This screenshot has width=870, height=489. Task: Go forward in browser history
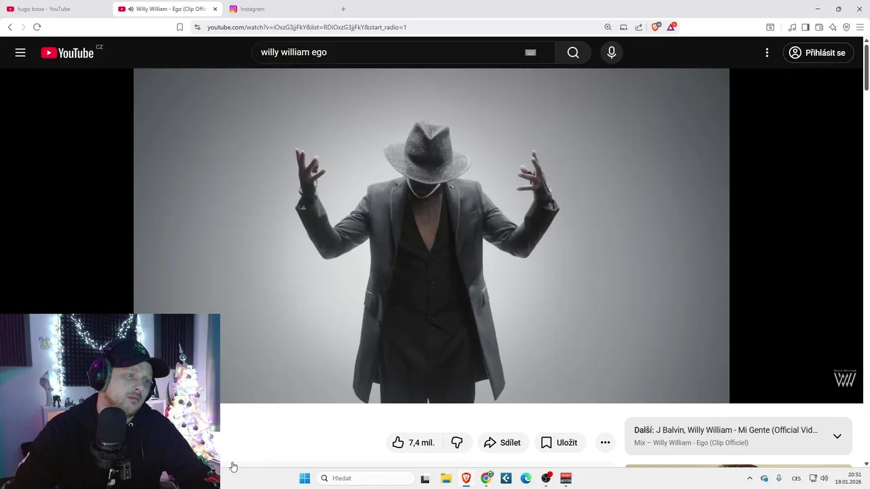[x=23, y=27]
